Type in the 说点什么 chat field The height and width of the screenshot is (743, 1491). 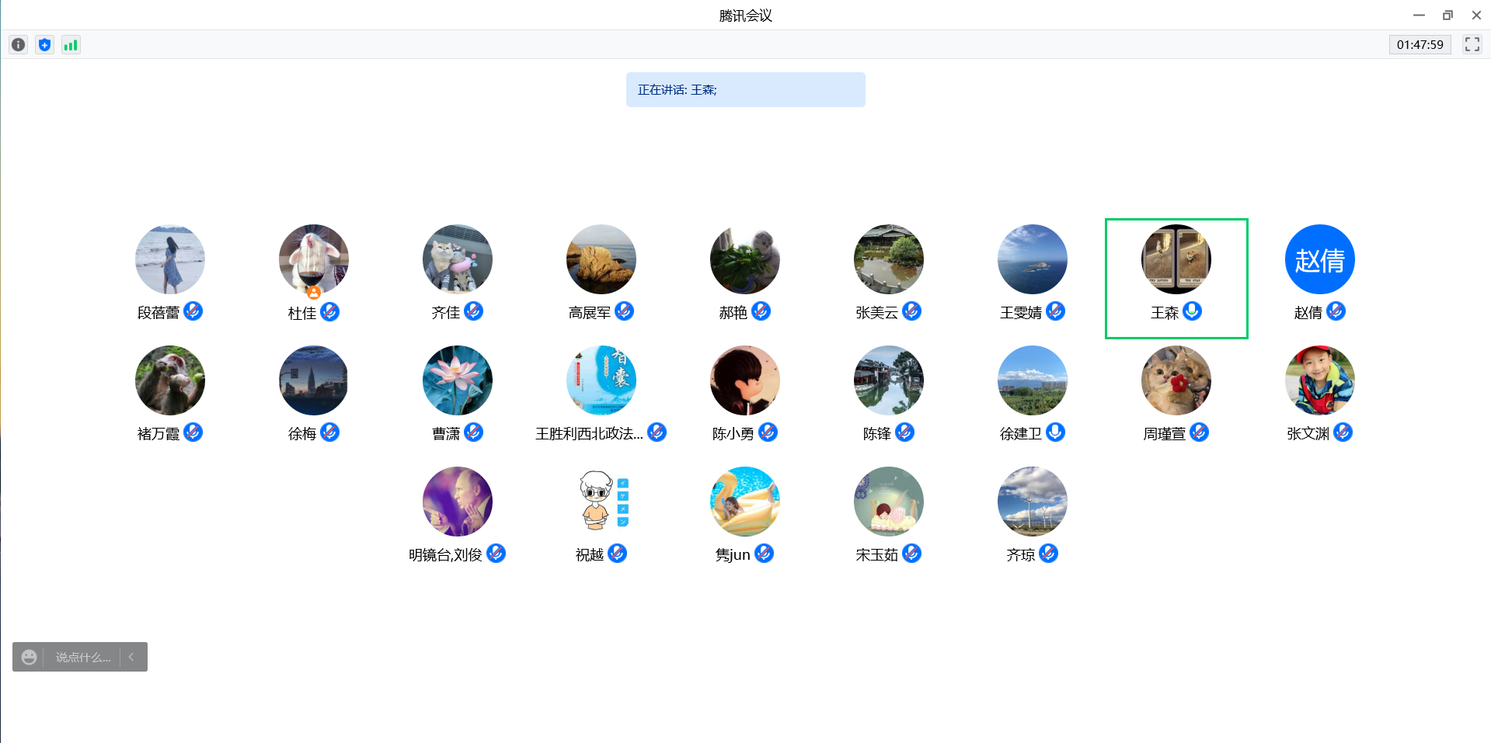pos(82,657)
